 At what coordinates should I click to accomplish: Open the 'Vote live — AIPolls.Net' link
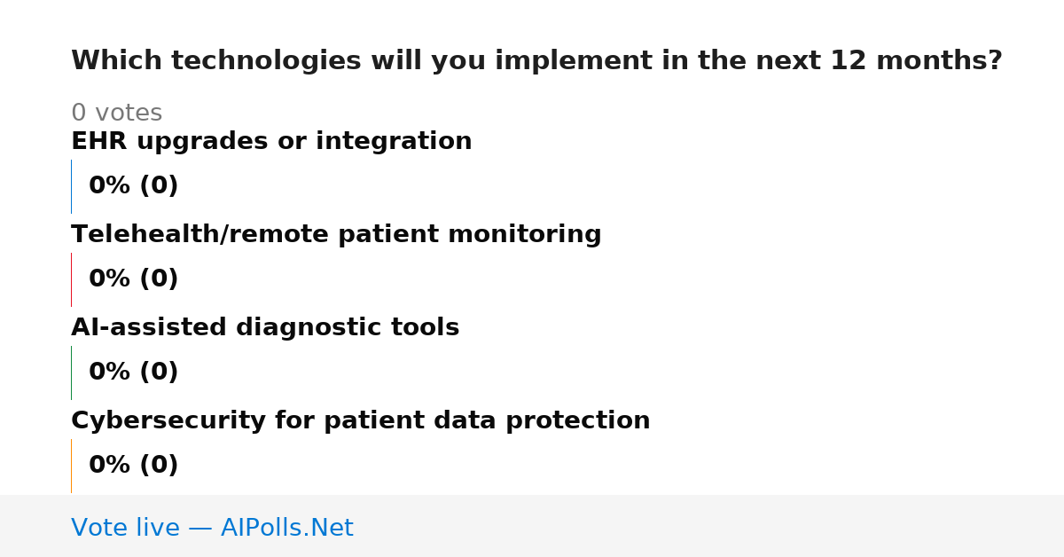pyautogui.click(x=212, y=529)
